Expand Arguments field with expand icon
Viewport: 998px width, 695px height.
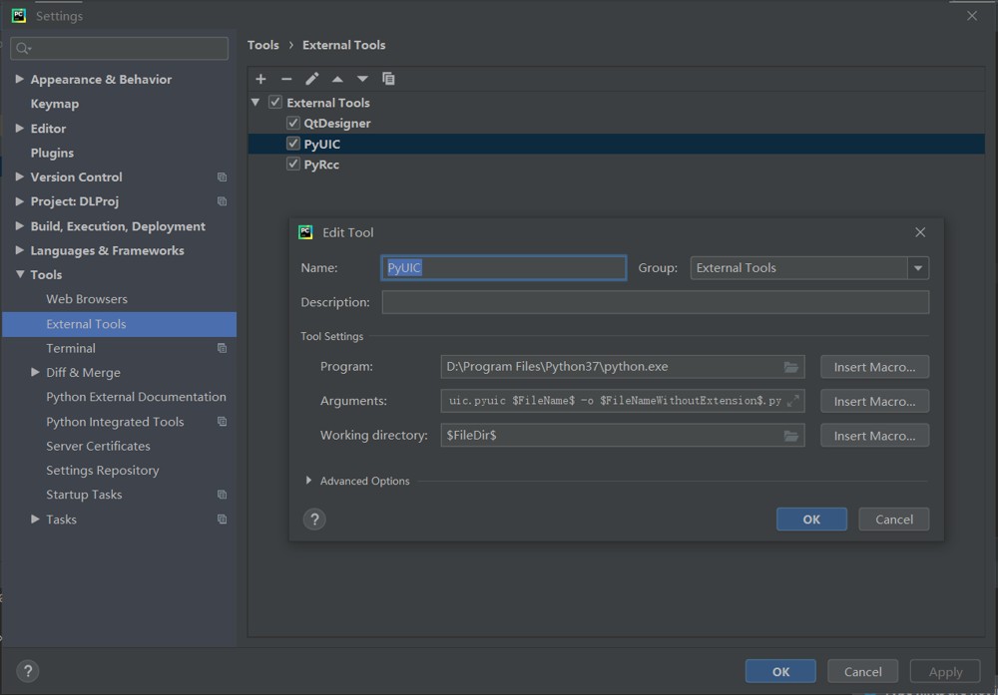click(792, 401)
